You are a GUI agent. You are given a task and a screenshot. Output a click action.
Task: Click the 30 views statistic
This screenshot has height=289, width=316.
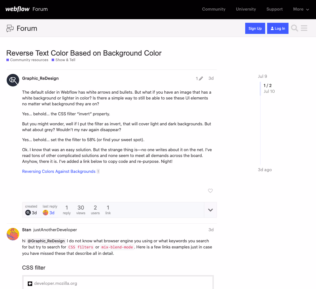[x=81, y=210]
